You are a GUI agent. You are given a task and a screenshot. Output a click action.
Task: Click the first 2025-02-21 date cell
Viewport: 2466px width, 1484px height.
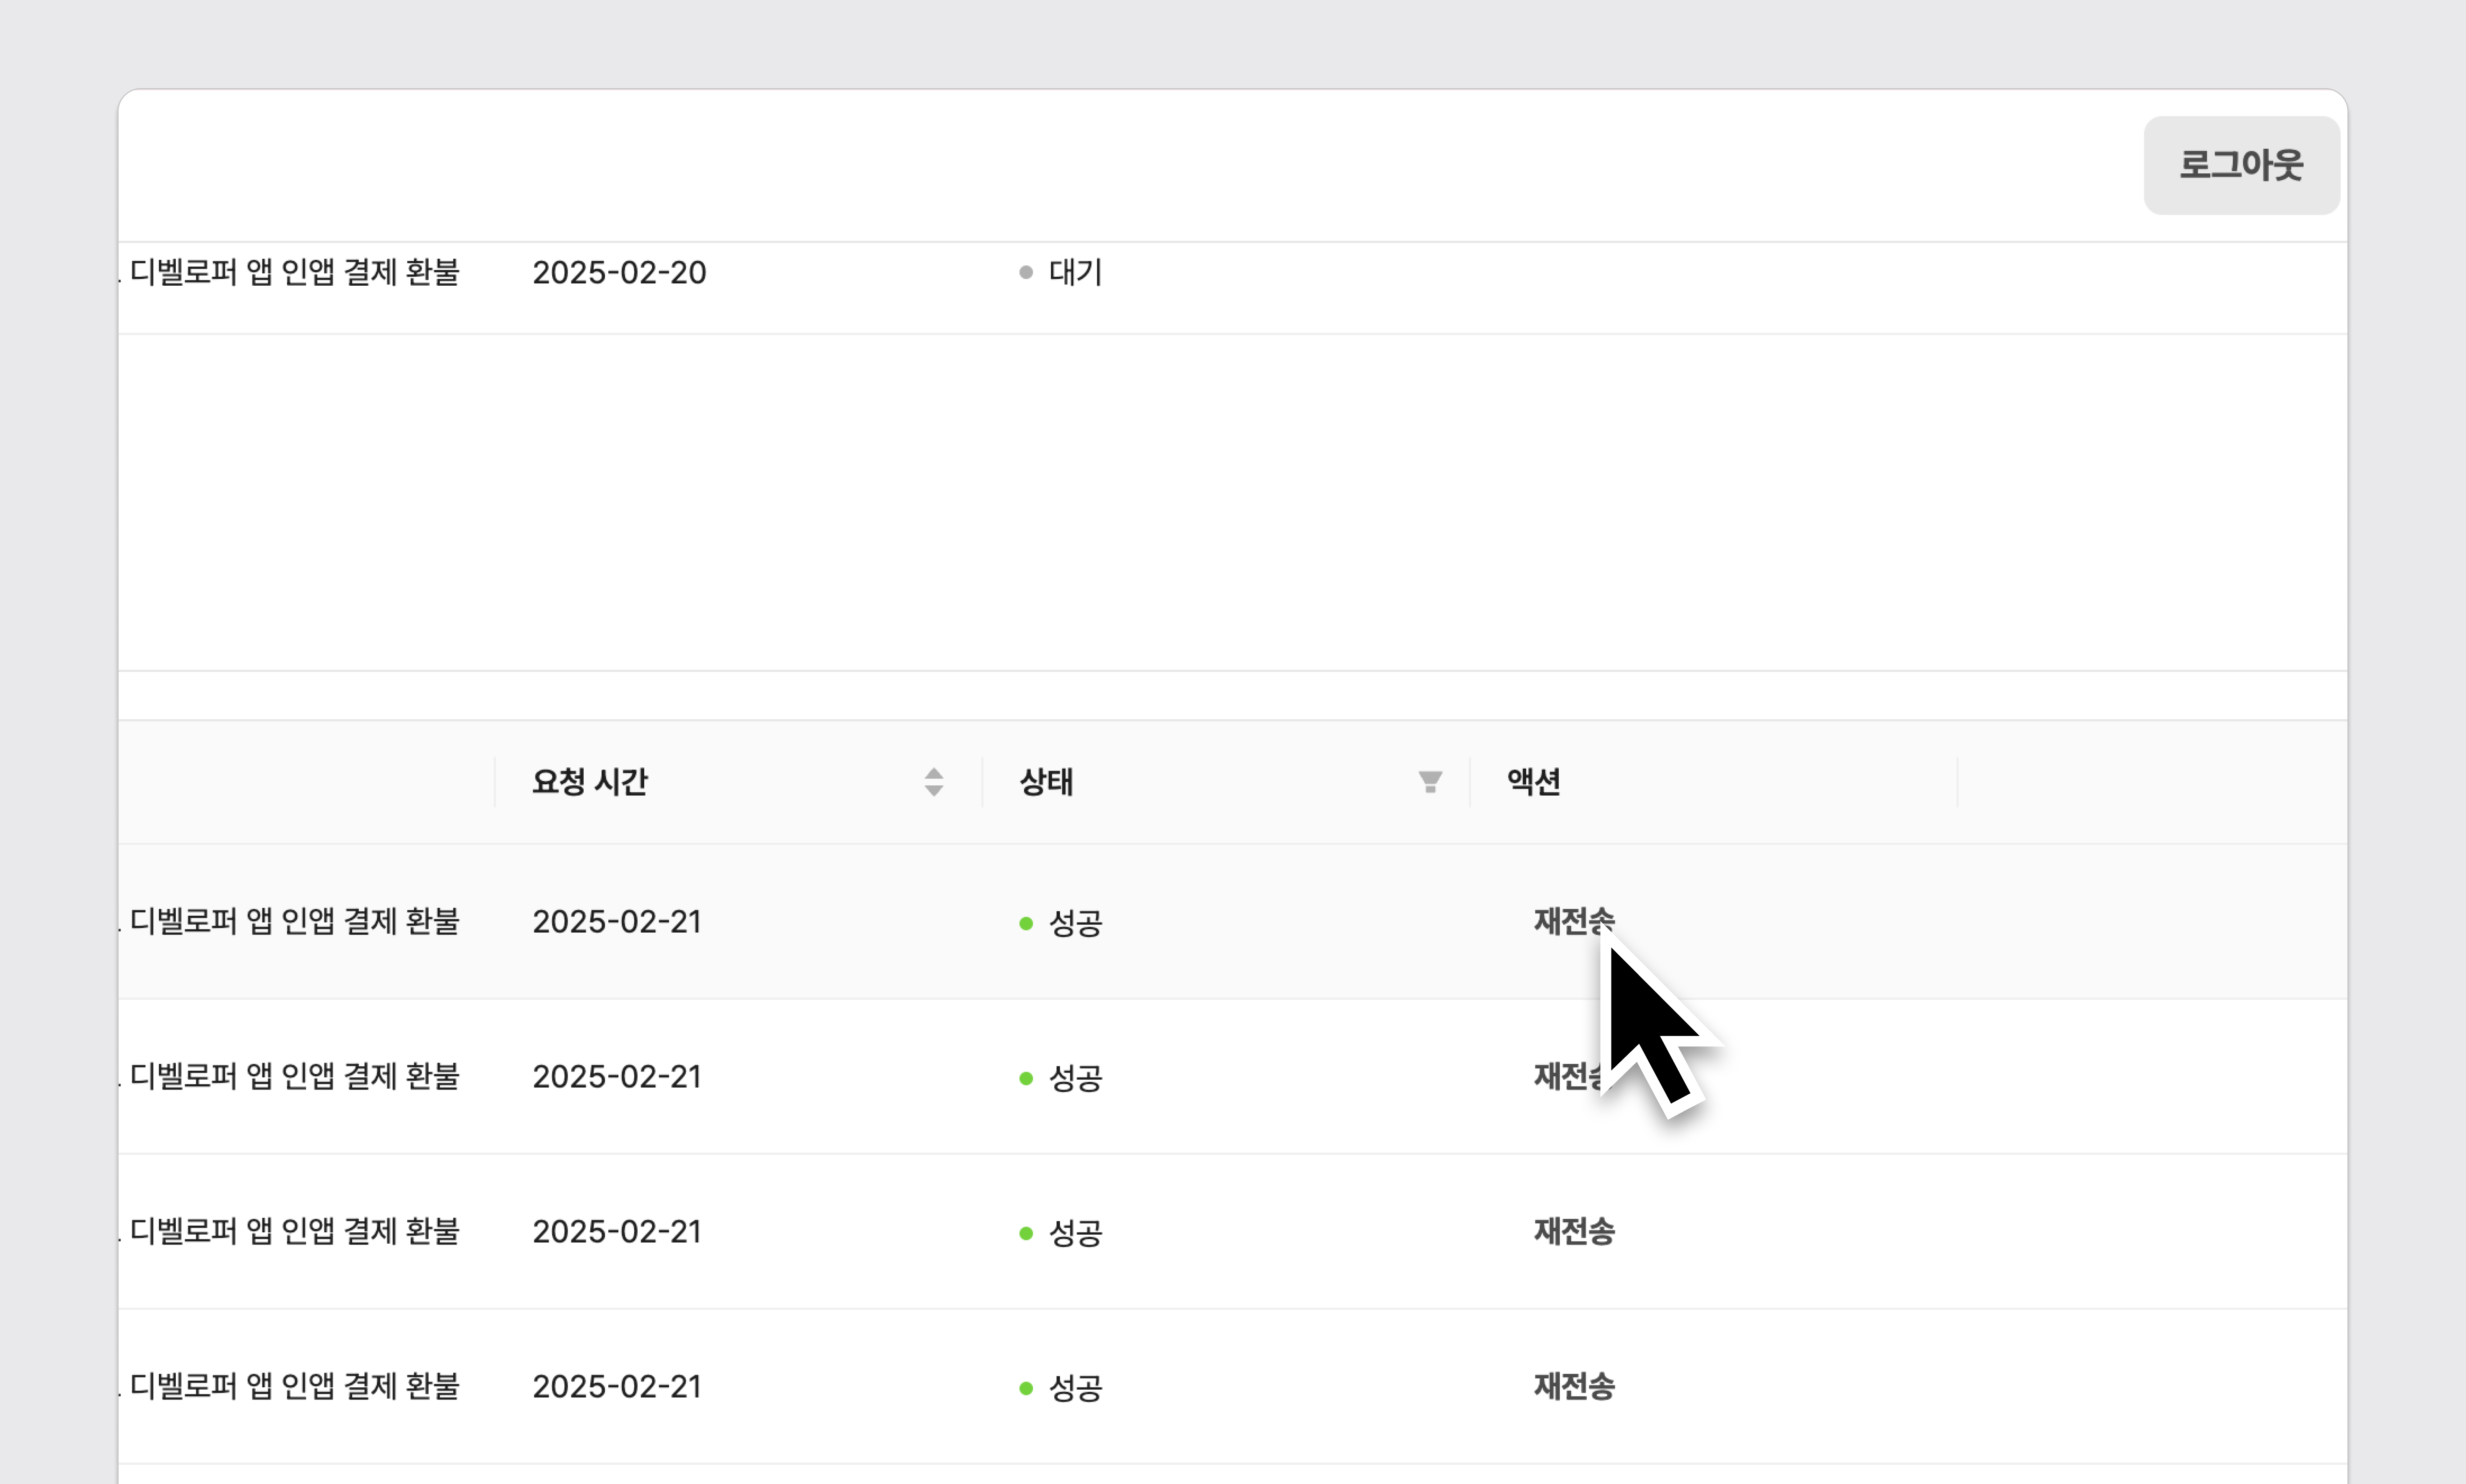tap(616, 921)
